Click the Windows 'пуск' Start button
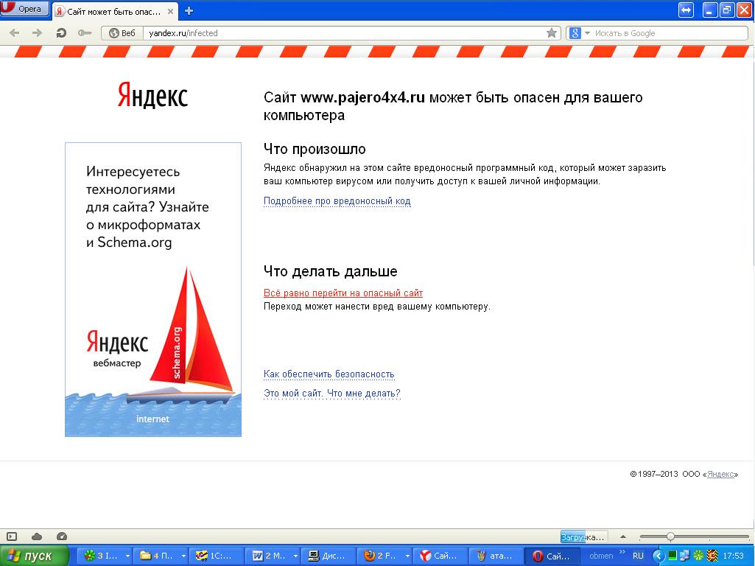This screenshot has width=755, height=566. tap(34, 556)
